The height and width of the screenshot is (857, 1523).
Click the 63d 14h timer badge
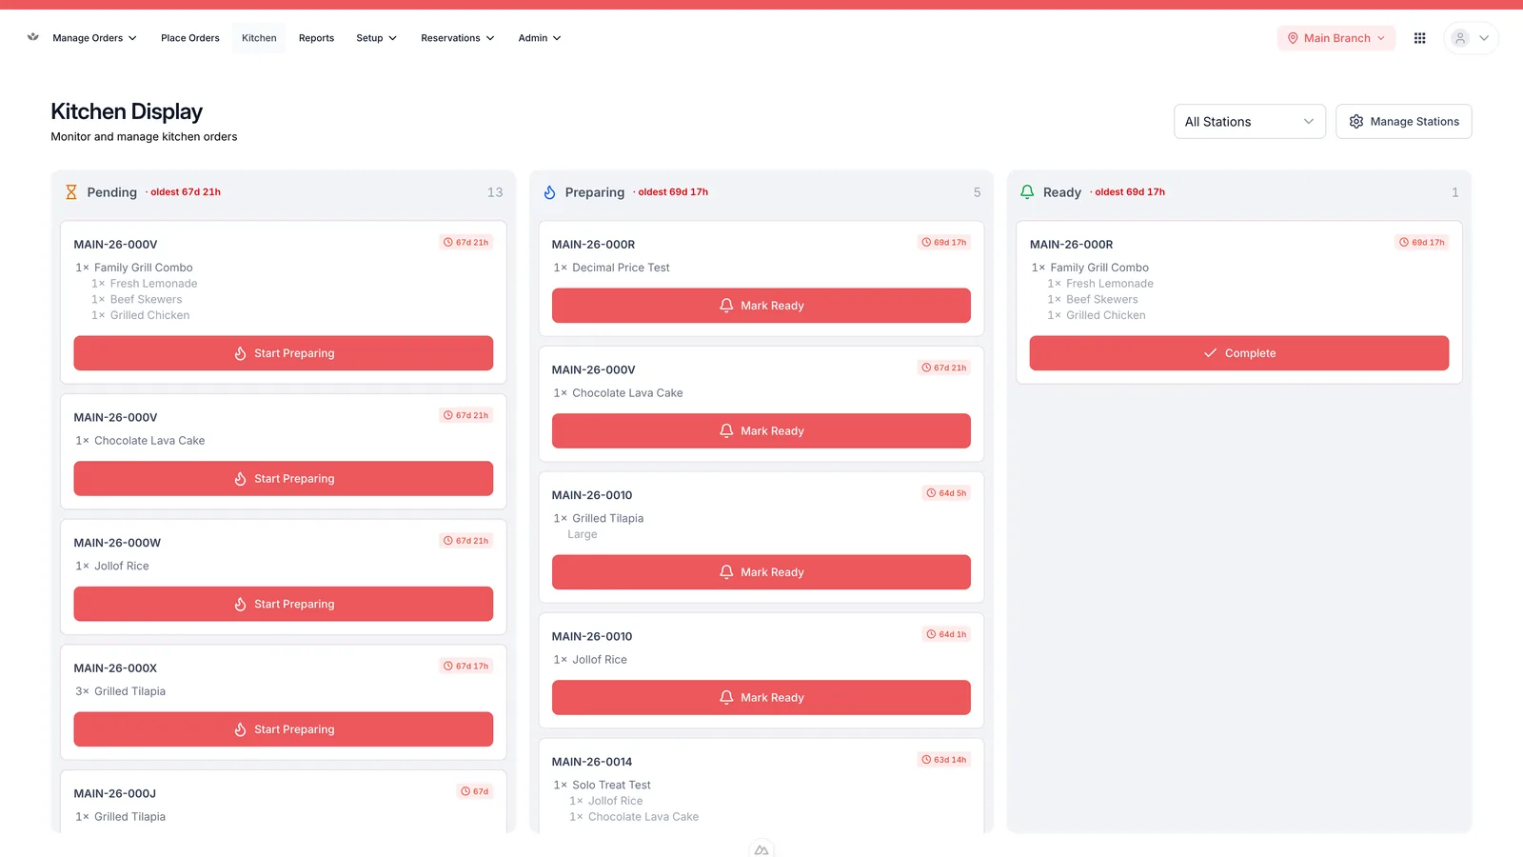(x=944, y=760)
